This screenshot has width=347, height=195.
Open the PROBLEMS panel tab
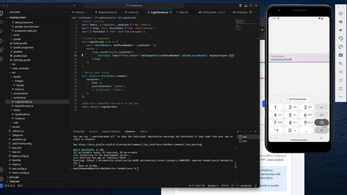(79, 132)
